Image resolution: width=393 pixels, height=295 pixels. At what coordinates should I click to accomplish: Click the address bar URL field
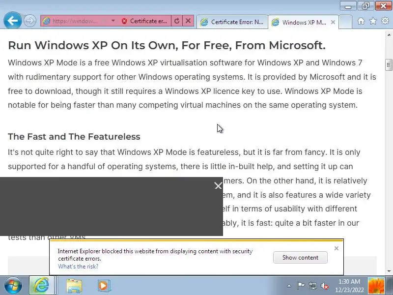(x=75, y=21)
